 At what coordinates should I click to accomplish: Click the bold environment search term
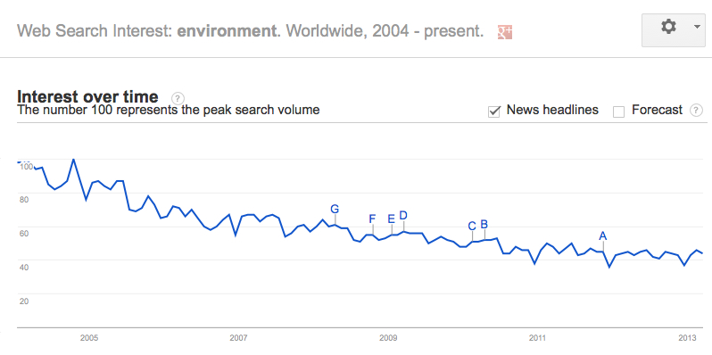tap(226, 31)
